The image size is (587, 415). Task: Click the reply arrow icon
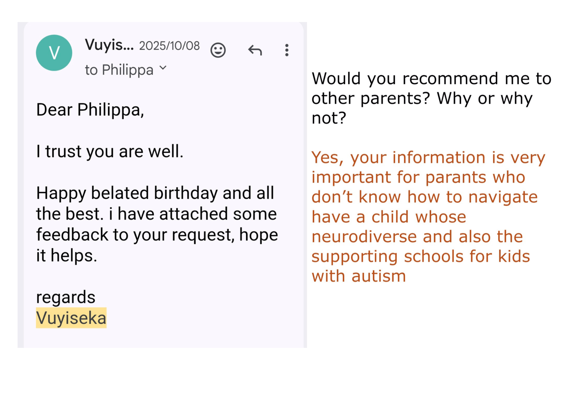click(x=255, y=51)
